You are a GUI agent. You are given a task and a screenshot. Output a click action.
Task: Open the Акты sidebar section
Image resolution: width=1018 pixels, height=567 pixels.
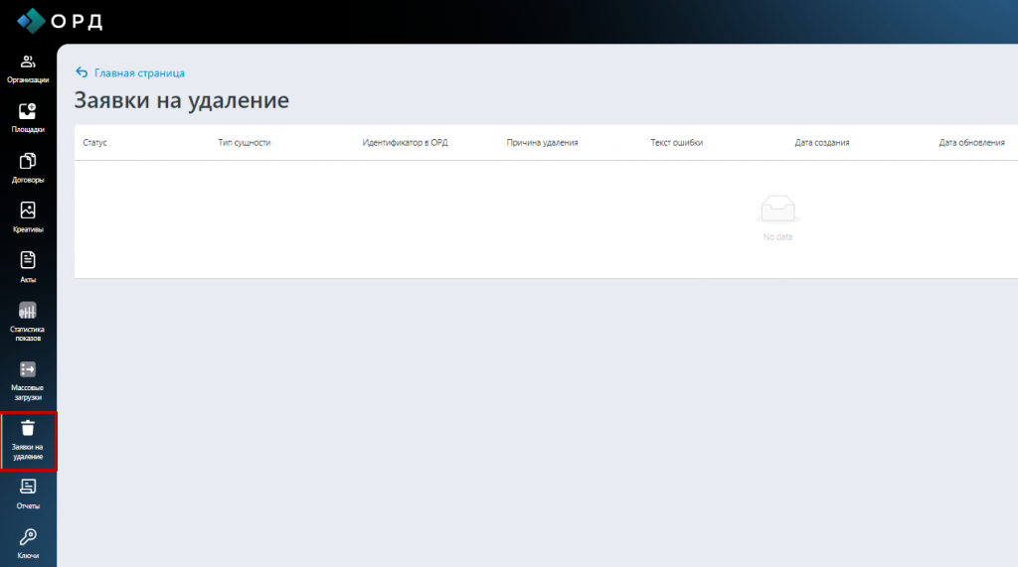[x=27, y=268]
